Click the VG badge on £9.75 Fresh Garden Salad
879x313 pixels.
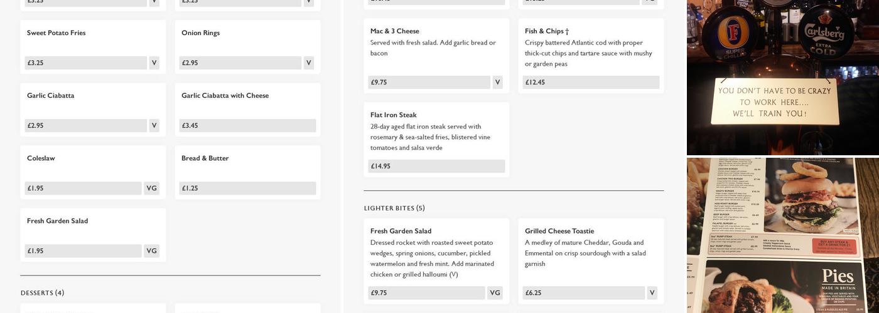(495, 292)
